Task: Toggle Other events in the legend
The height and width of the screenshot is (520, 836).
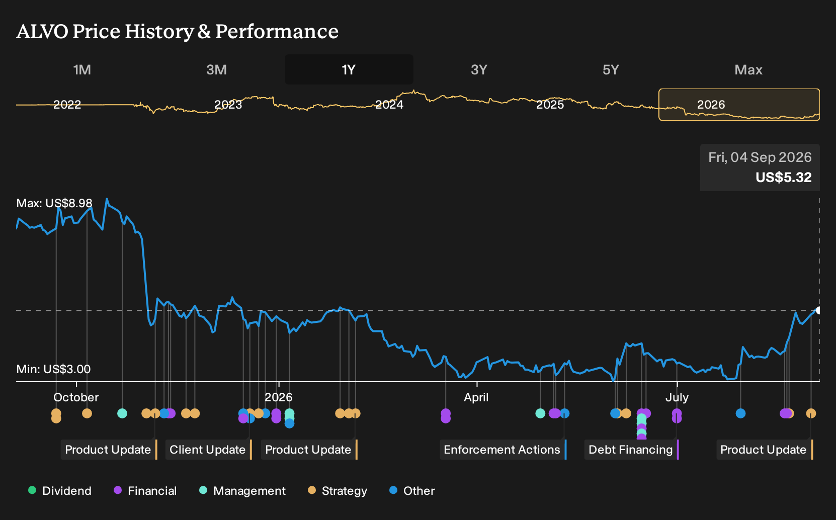Action: point(412,491)
